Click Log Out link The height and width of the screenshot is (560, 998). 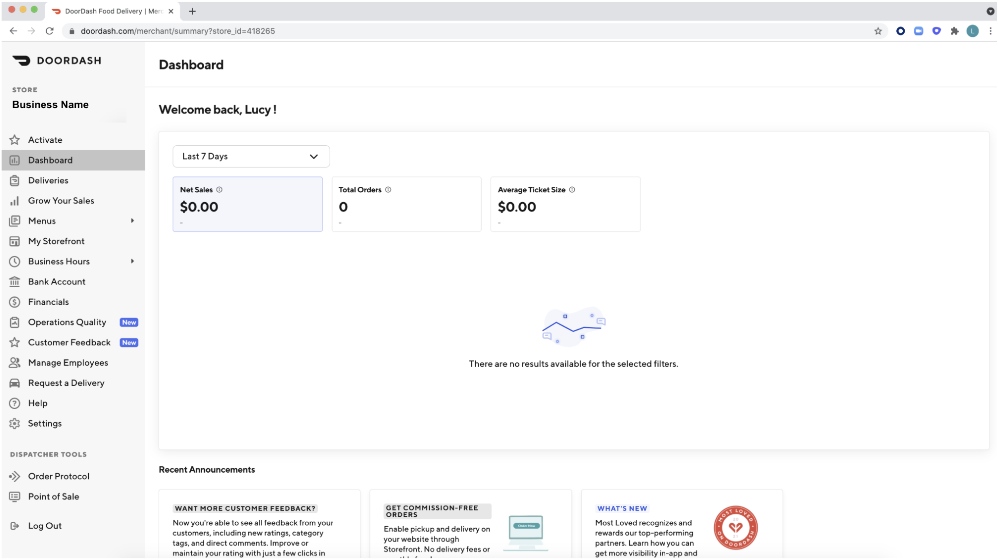tap(45, 525)
